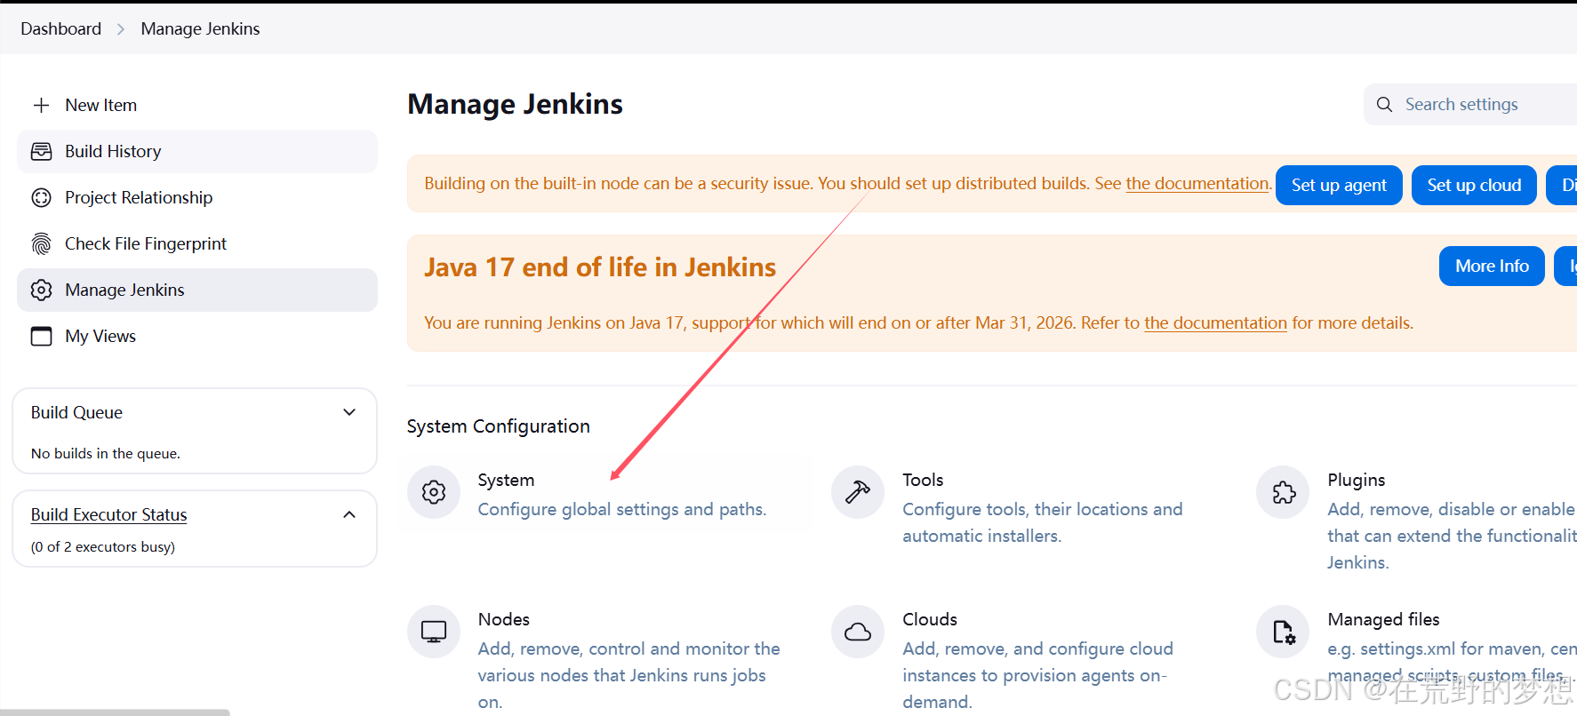Click the horizontal scrollbar at page bottom
Image resolution: width=1577 pixels, height=716 pixels.
115,712
